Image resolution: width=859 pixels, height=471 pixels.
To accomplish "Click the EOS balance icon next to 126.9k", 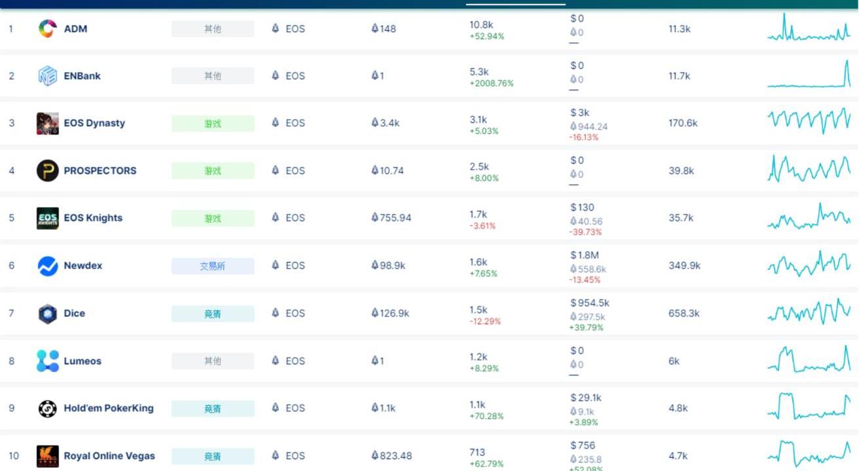I will pyautogui.click(x=375, y=313).
